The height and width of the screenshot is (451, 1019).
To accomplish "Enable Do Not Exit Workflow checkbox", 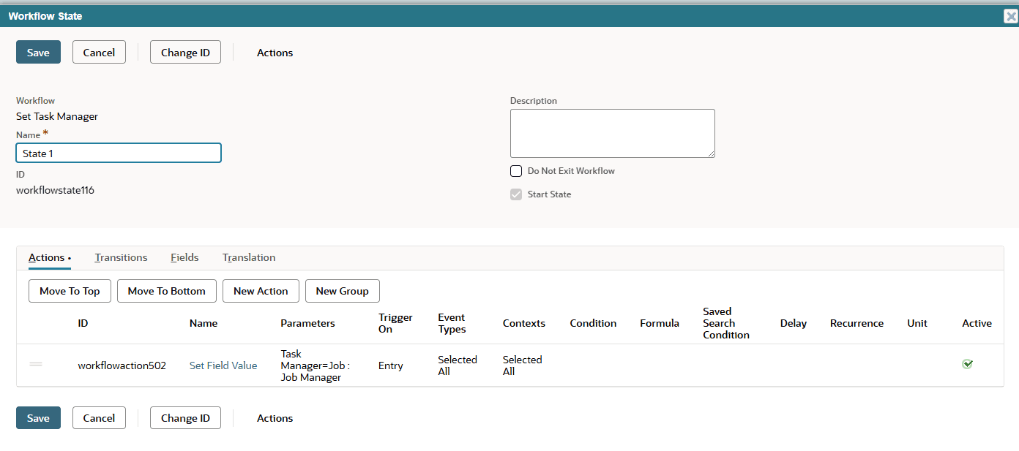I will (516, 171).
